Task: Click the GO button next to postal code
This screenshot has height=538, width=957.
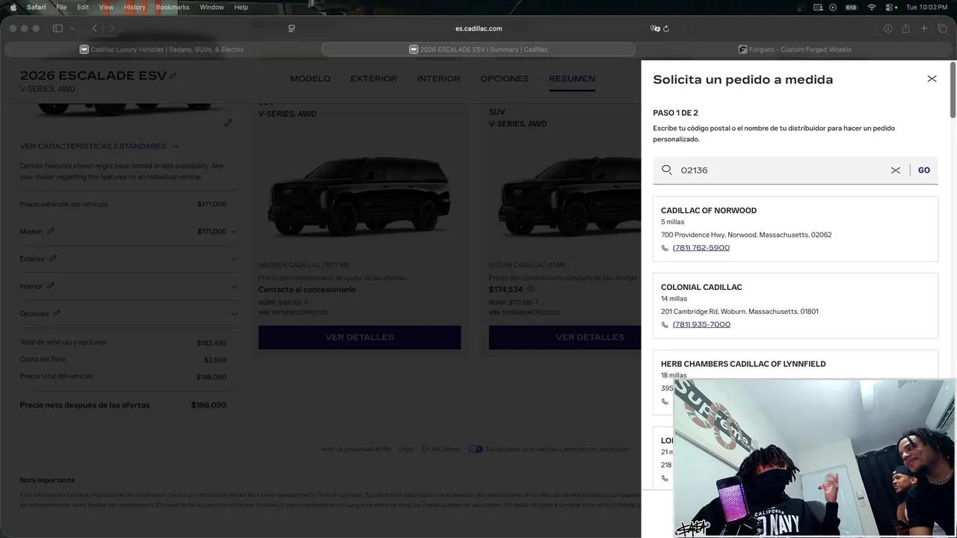Action: pos(924,170)
